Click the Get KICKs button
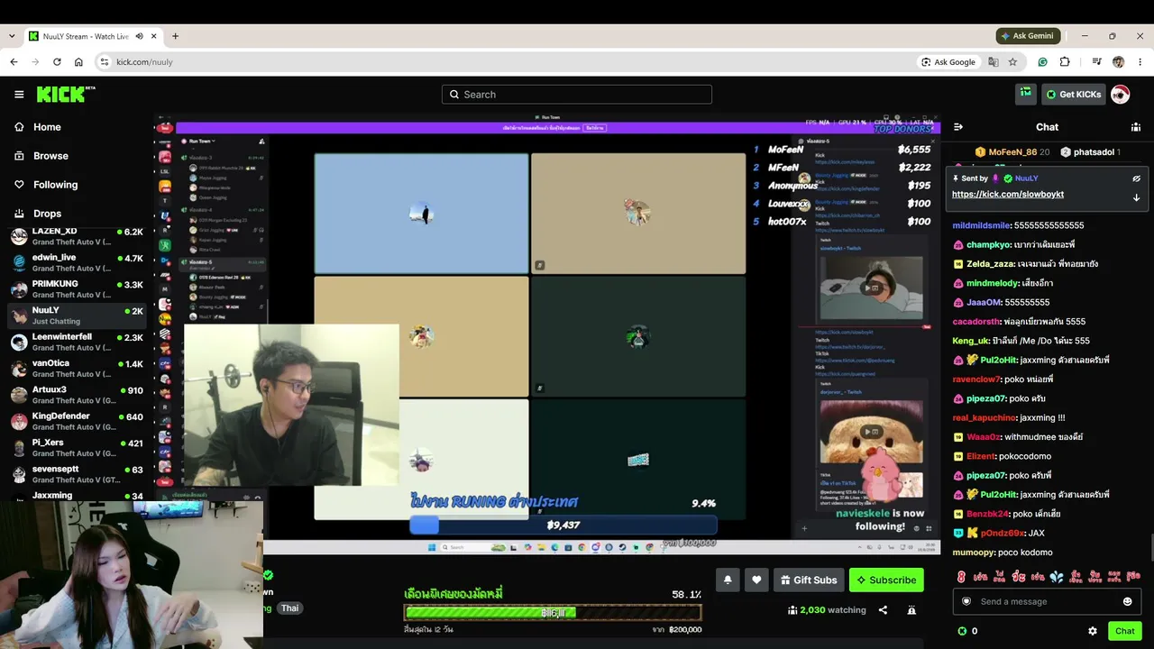The height and width of the screenshot is (649, 1154). pos(1073,94)
